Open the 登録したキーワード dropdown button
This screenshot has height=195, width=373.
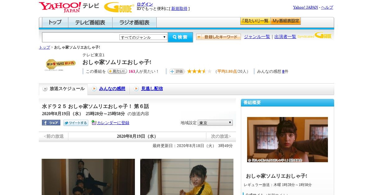tap(219, 37)
